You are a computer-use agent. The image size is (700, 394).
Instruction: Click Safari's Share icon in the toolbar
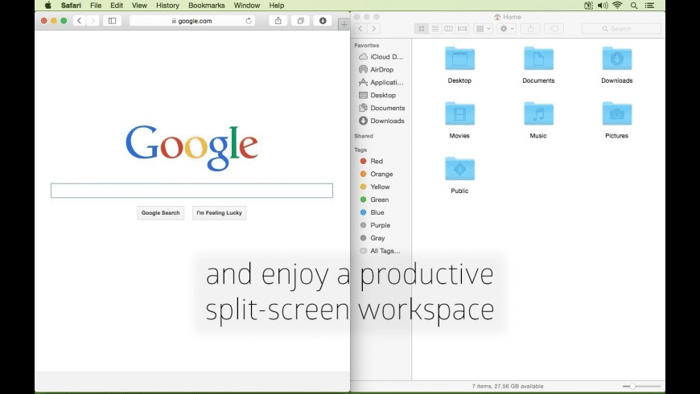(x=278, y=21)
